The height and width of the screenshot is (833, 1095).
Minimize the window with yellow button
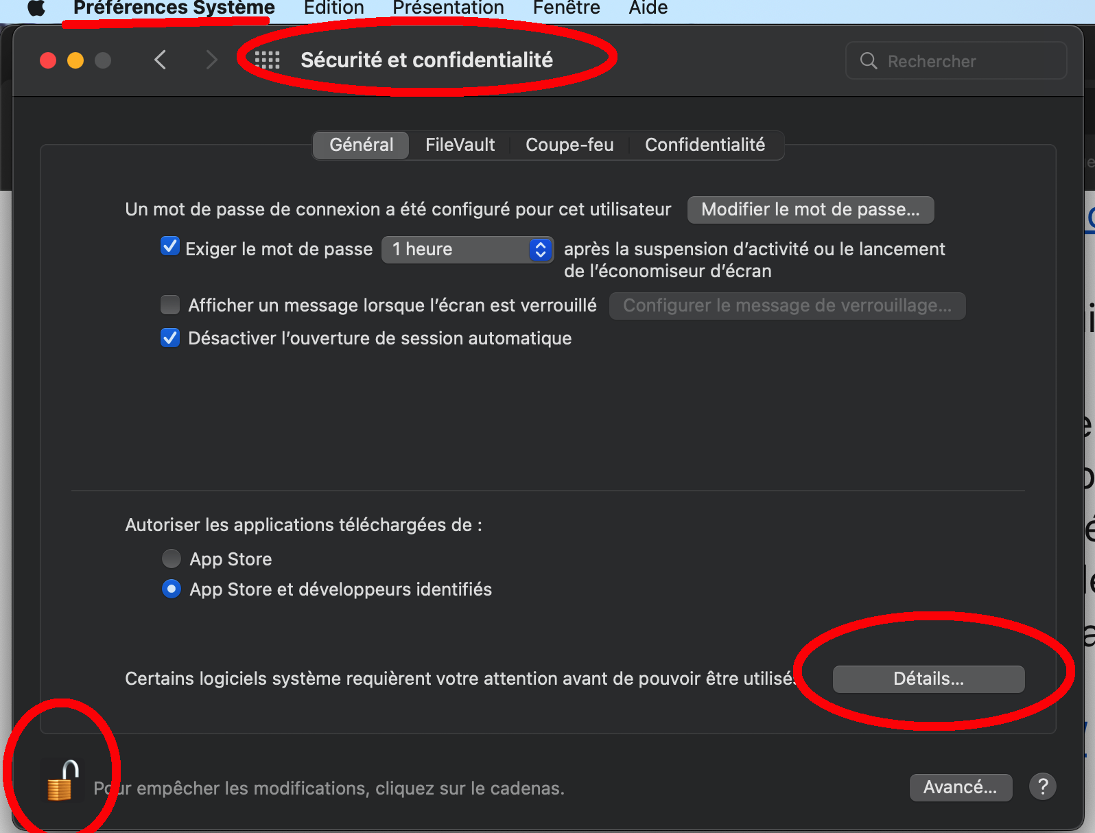tap(75, 60)
